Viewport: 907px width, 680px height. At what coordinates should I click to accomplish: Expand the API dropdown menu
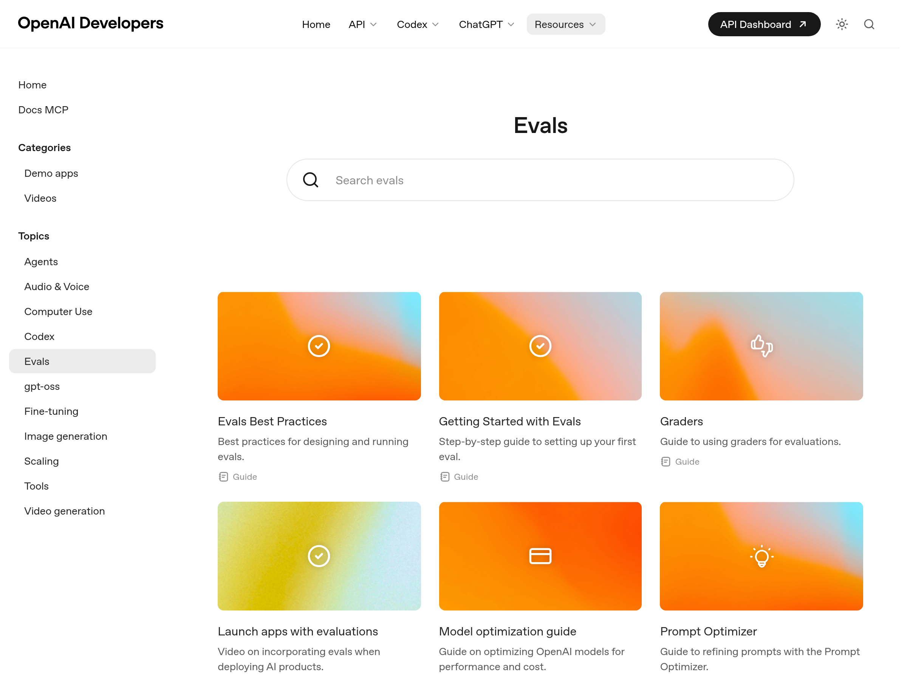tap(362, 24)
